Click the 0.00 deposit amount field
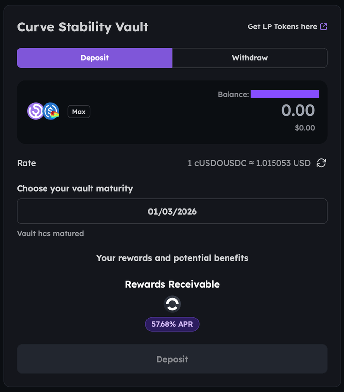 point(298,110)
